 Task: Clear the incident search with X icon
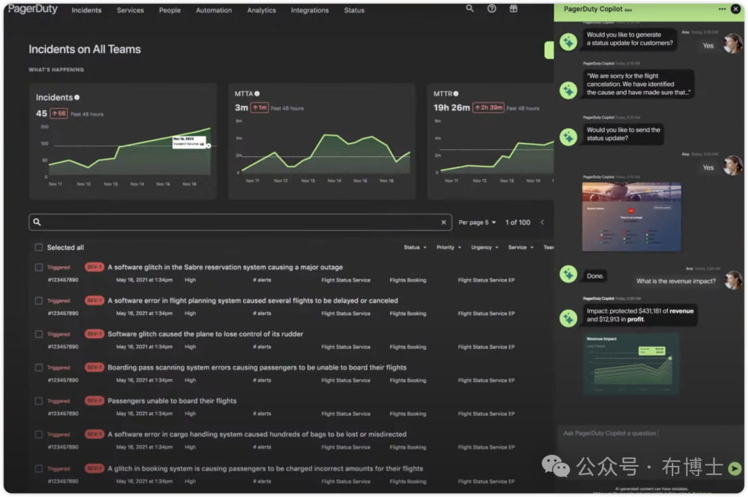coord(444,222)
